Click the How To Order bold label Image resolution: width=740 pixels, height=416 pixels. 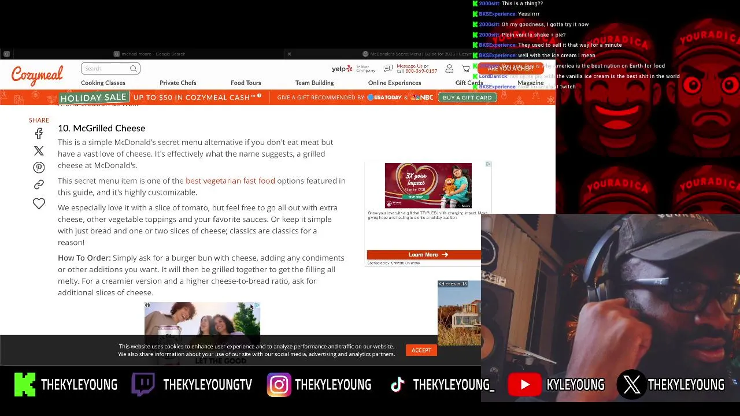click(x=84, y=258)
